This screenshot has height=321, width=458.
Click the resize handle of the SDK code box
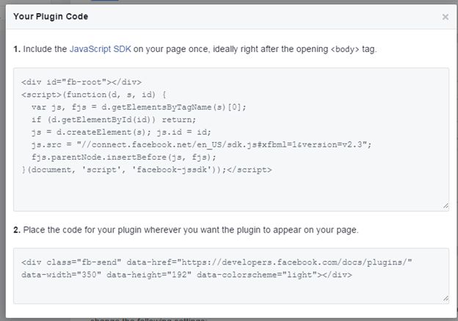point(445,206)
